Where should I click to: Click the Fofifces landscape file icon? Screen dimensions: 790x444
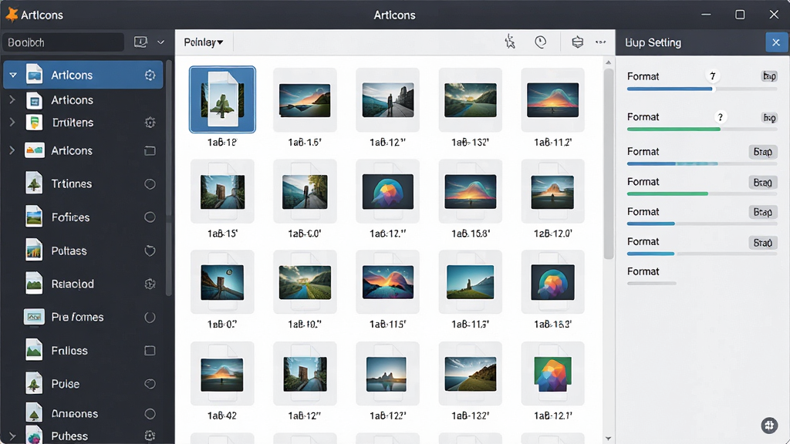(34, 217)
